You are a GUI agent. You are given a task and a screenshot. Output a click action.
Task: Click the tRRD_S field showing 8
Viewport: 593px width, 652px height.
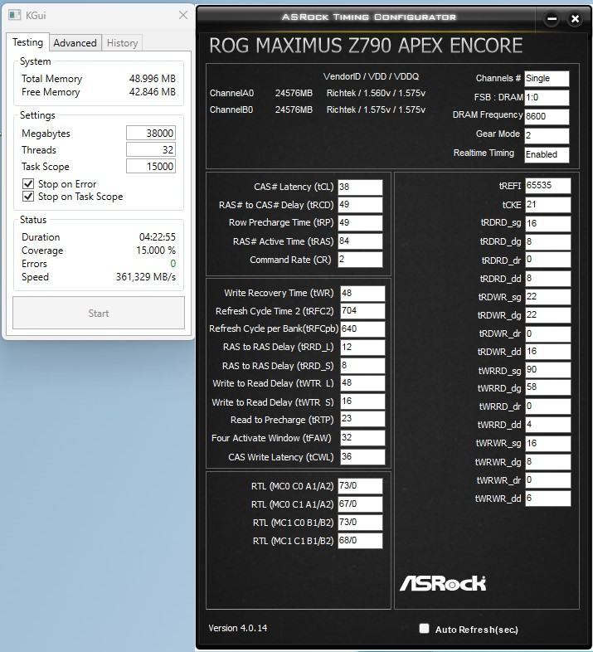(x=362, y=366)
